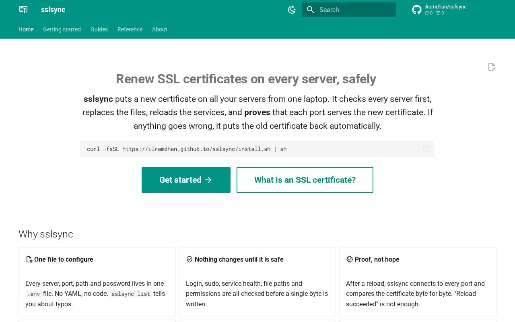
Task: Click the shield icon beside Nothing changes until it is safe
Action: 190,260
